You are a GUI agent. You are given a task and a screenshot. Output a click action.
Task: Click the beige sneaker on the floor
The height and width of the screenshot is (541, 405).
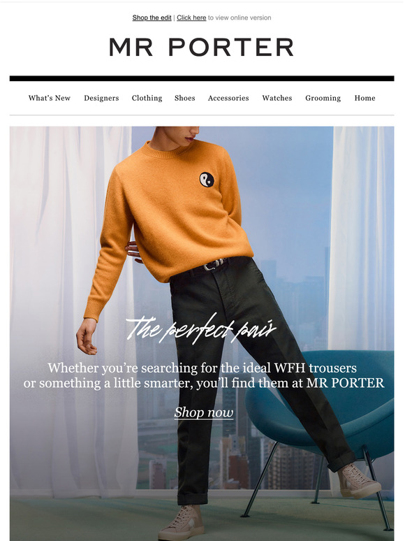(x=180, y=524)
